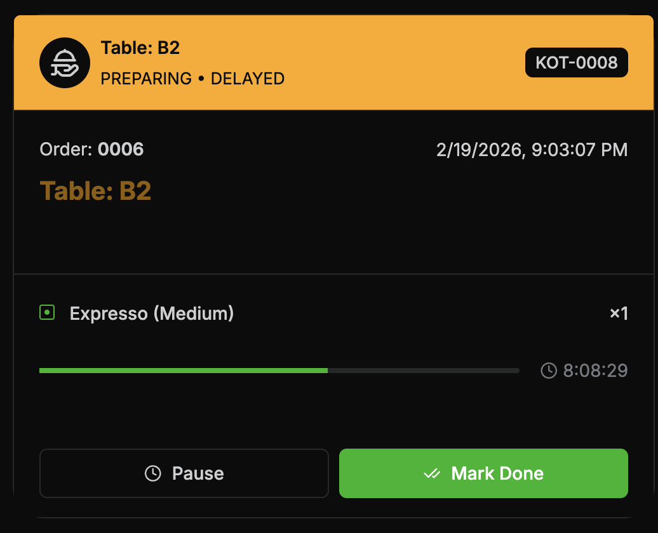
Task: Click the order timestamp 9:03:07 PM
Action: (579, 150)
